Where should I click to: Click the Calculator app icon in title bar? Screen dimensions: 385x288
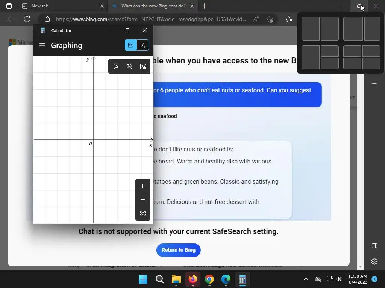(x=43, y=31)
